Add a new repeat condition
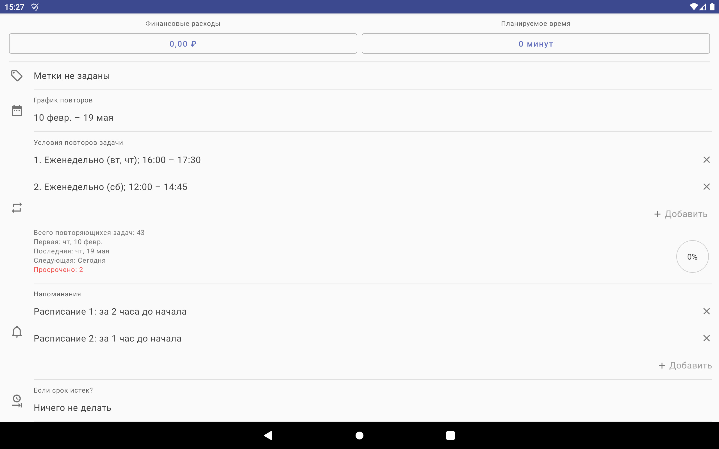Viewport: 719px width, 449px height. pyautogui.click(x=680, y=214)
